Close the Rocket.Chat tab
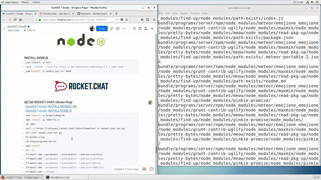 coord(73,13)
